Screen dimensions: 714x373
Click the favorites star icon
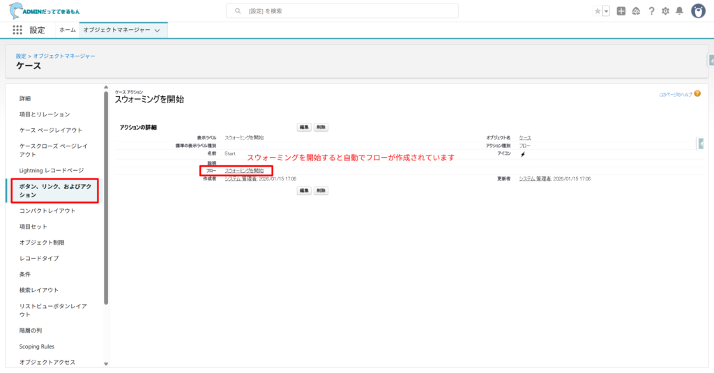[x=597, y=11]
